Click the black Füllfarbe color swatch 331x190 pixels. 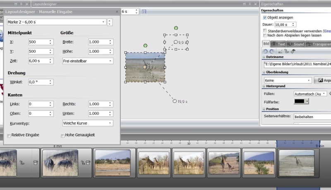[x=299, y=101]
